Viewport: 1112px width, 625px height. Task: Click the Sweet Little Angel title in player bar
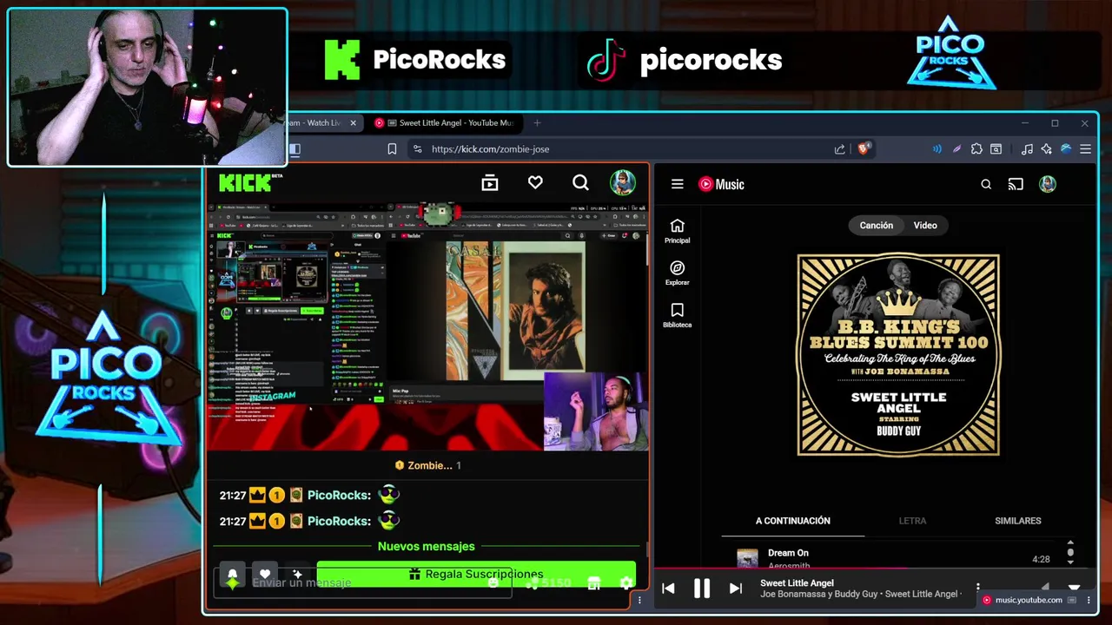[797, 583]
